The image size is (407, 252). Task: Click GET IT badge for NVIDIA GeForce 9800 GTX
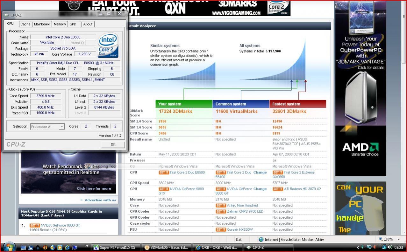pos(164,189)
